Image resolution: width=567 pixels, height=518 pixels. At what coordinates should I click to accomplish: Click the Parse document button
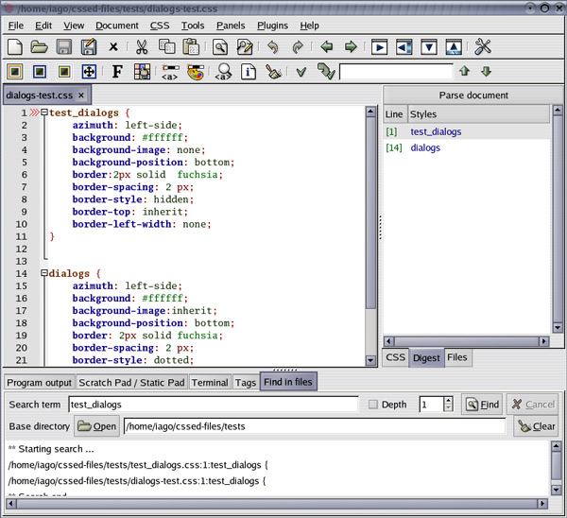(473, 95)
